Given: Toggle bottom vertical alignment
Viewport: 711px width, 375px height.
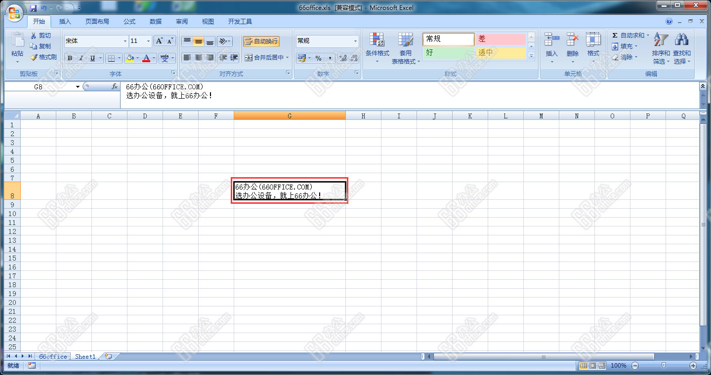Looking at the screenshot, I should pos(209,41).
